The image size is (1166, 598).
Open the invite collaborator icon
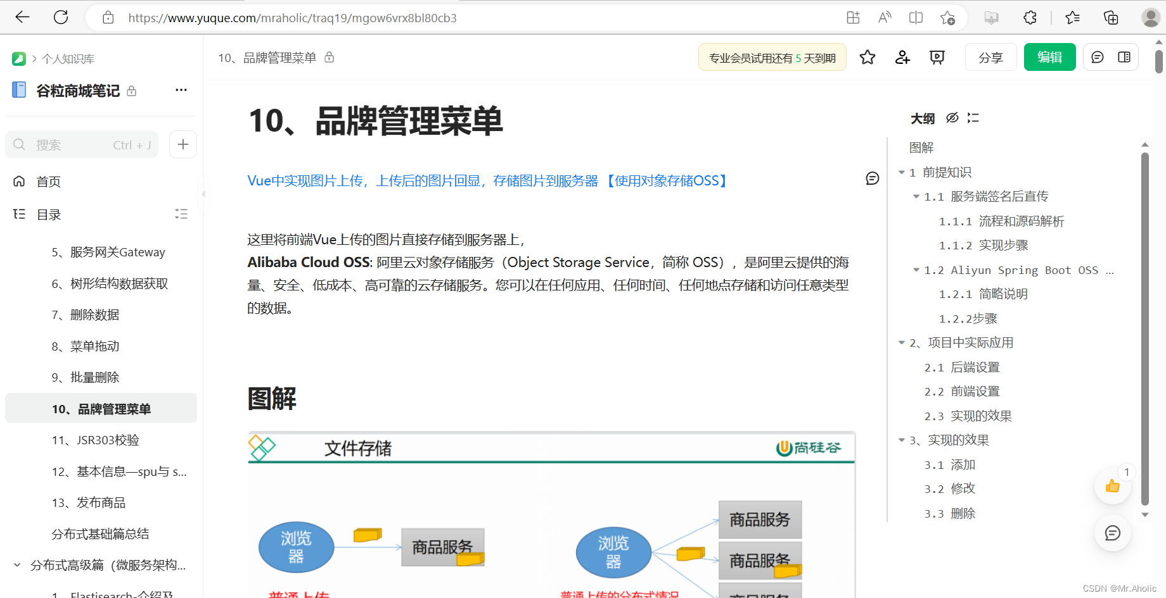click(x=902, y=57)
